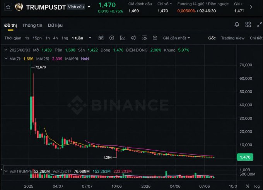Open the calendar date picker icon
This screenshot has height=190, width=263.
[x=101, y=38]
